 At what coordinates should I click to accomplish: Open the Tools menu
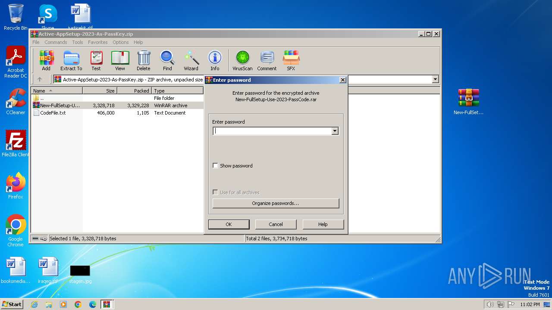[x=78, y=42]
